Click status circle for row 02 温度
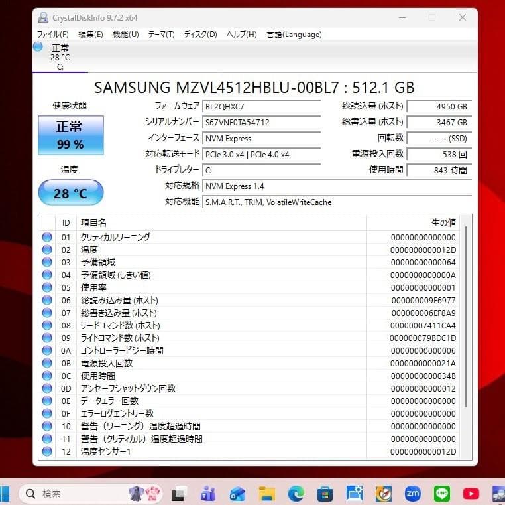 tap(47, 250)
